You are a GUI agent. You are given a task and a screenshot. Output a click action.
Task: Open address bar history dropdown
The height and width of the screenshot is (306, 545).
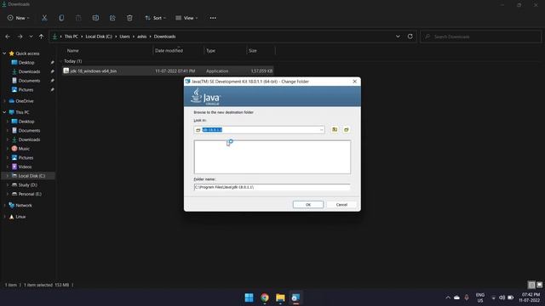[398, 37]
